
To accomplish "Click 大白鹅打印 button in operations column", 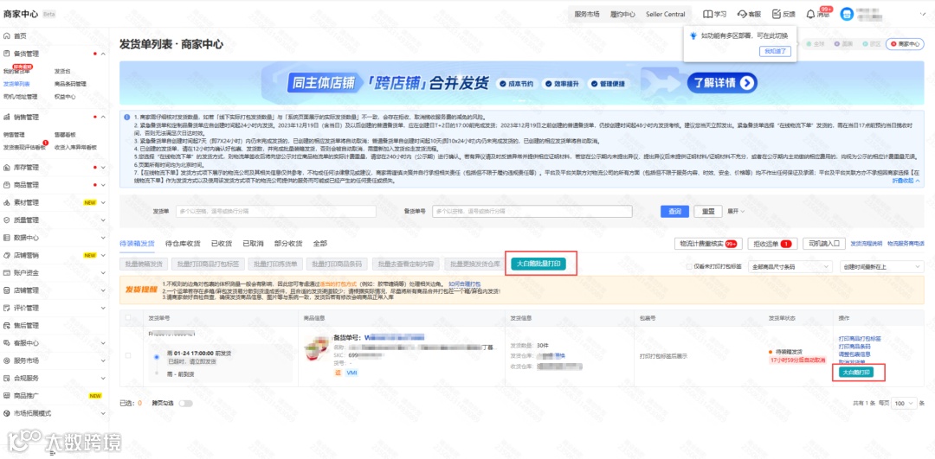I will click(x=856, y=373).
